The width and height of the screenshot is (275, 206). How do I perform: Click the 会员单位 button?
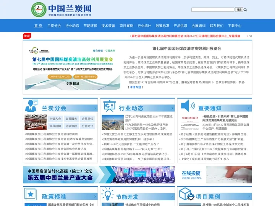coord(87,119)
